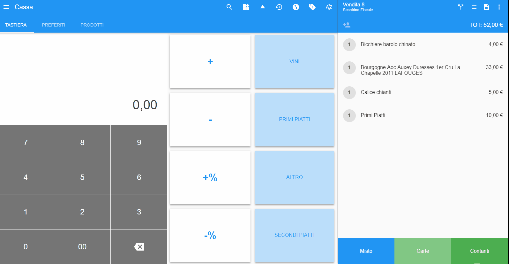The width and height of the screenshot is (509, 264).
Task: Click the split sale fork icon
Action: (461, 7)
